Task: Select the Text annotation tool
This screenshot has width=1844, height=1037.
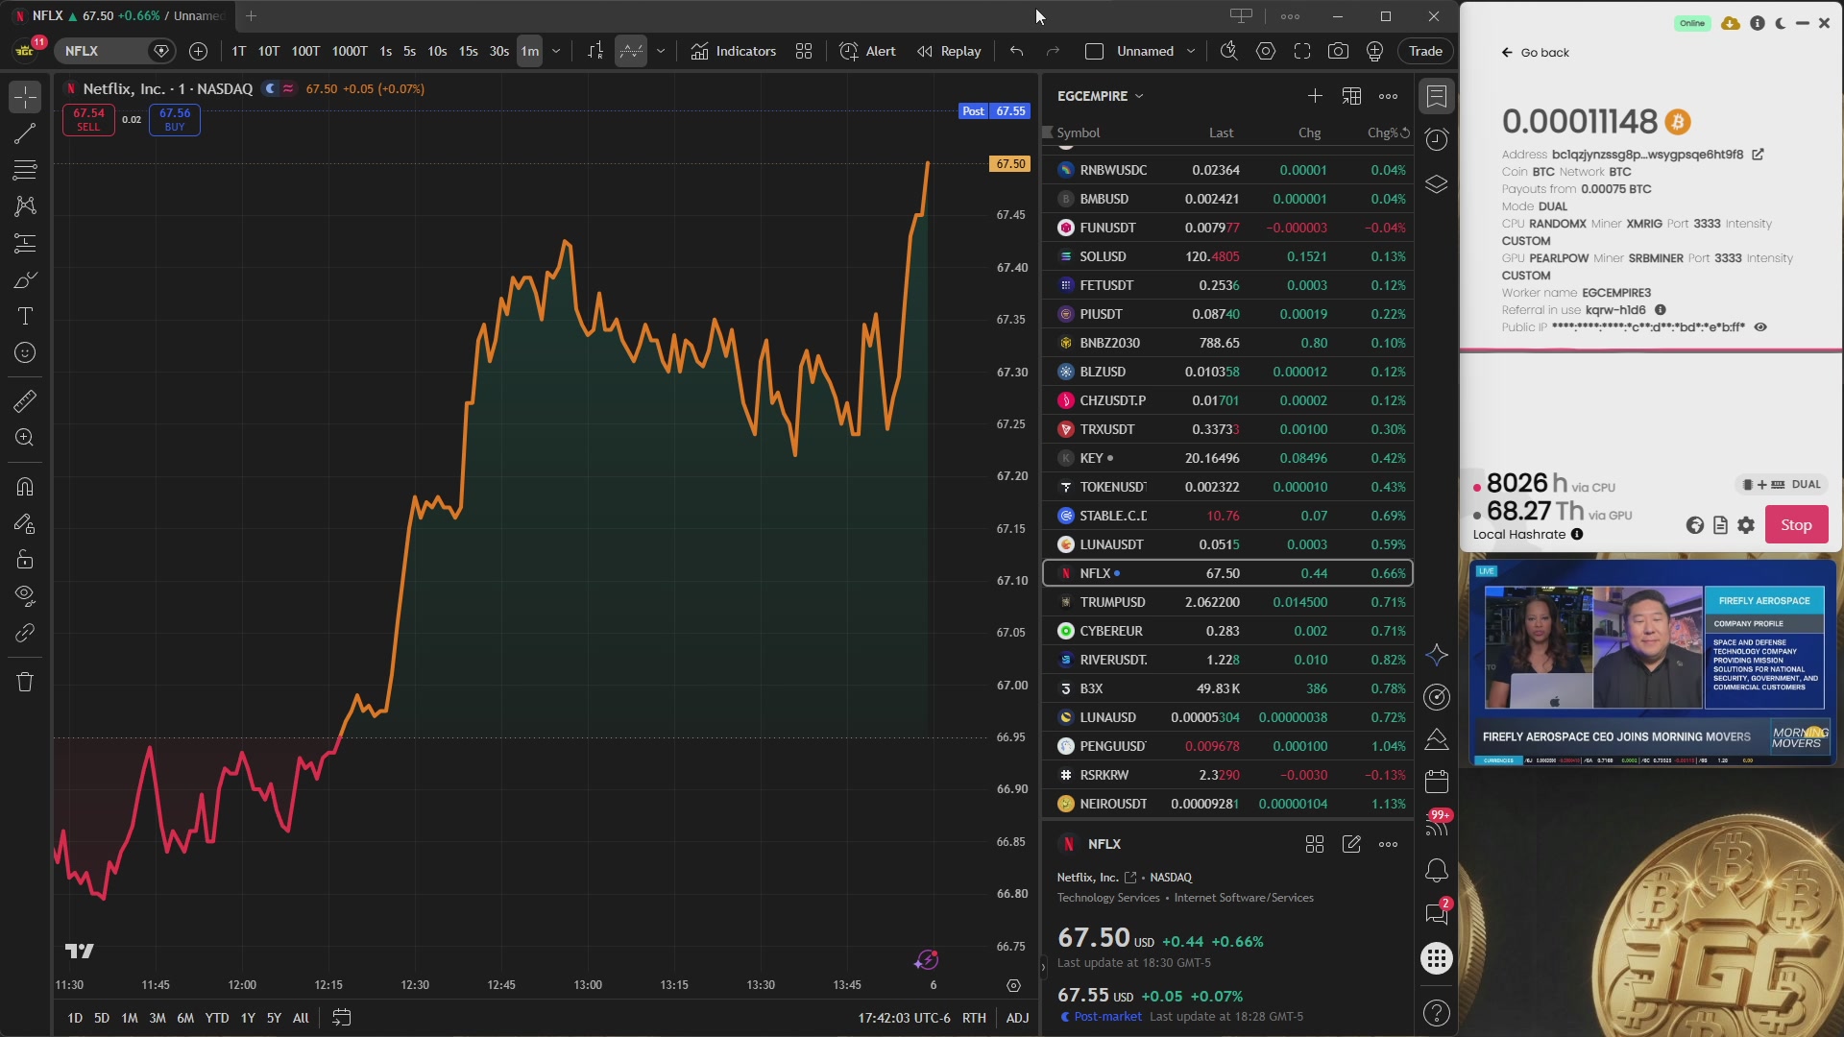Action: coord(25,316)
